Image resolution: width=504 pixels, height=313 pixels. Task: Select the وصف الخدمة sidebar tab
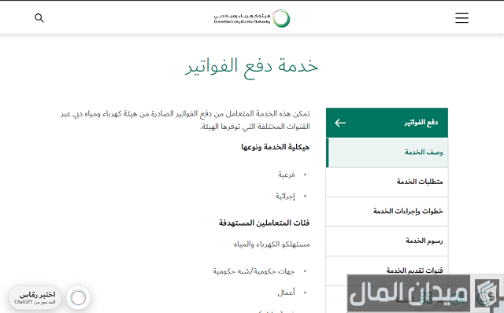(x=387, y=152)
